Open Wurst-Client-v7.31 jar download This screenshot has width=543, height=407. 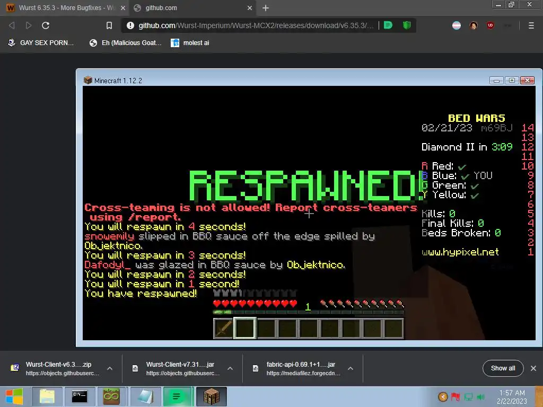(x=177, y=368)
